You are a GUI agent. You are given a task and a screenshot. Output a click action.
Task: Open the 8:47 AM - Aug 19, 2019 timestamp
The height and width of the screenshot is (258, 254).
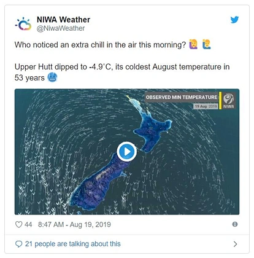(74, 224)
